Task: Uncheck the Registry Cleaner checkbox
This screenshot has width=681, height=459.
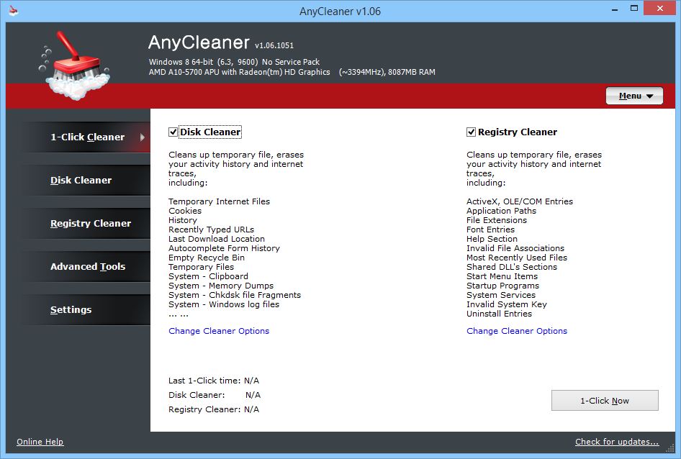Action: pyautogui.click(x=471, y=132)
